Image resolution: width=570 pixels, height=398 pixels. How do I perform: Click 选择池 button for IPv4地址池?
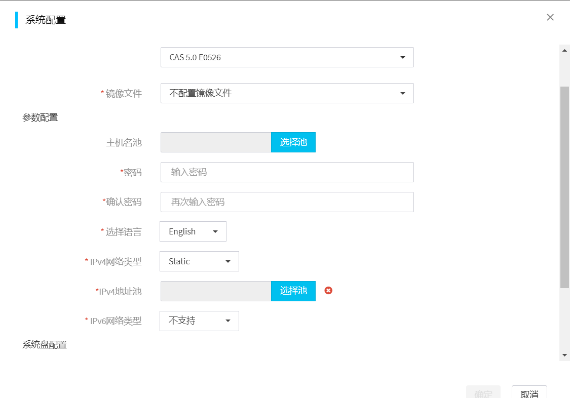[293, 291]
